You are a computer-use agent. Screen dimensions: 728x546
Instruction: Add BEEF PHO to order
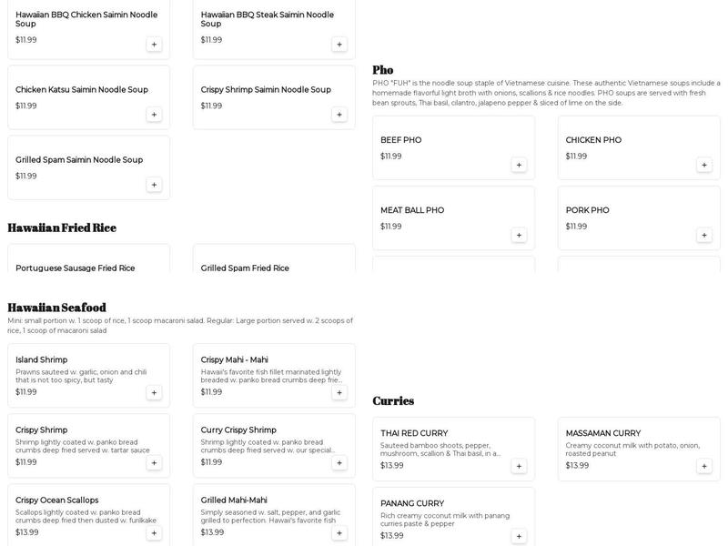tap(519, 165)
